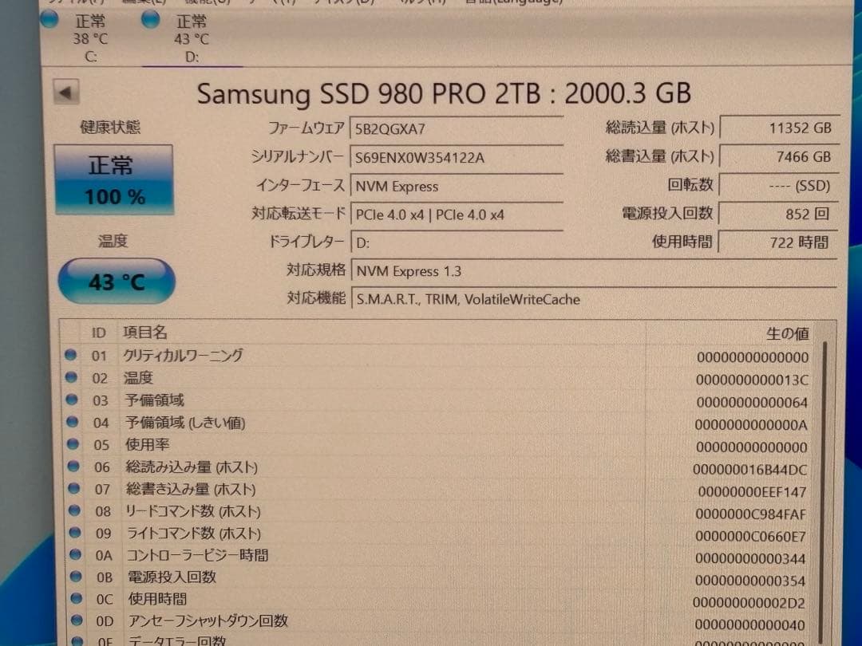
Task: Click status dot for attribute 05 使用率
Action: (73, 444)
